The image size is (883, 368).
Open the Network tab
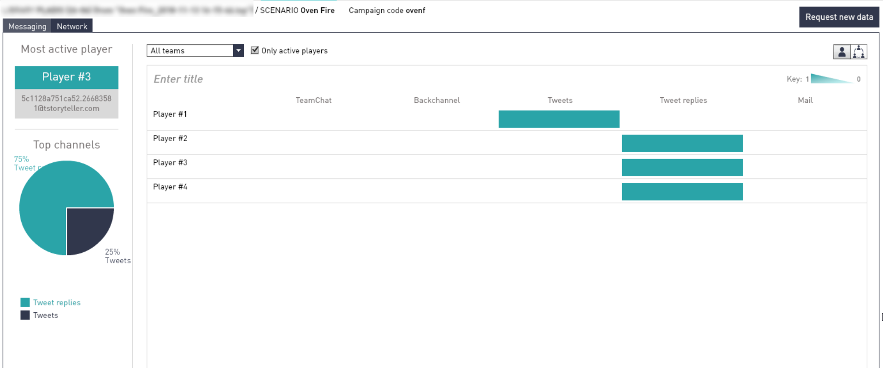72,26
